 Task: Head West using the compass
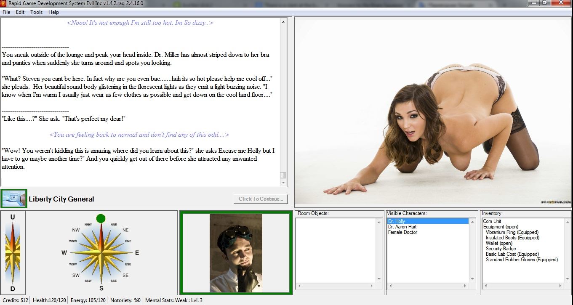tap(64, 253)
